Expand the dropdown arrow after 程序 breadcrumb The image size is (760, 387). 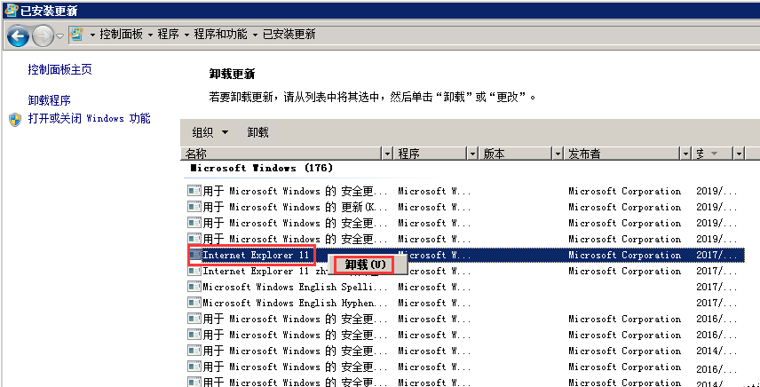[x=186, y=35]
